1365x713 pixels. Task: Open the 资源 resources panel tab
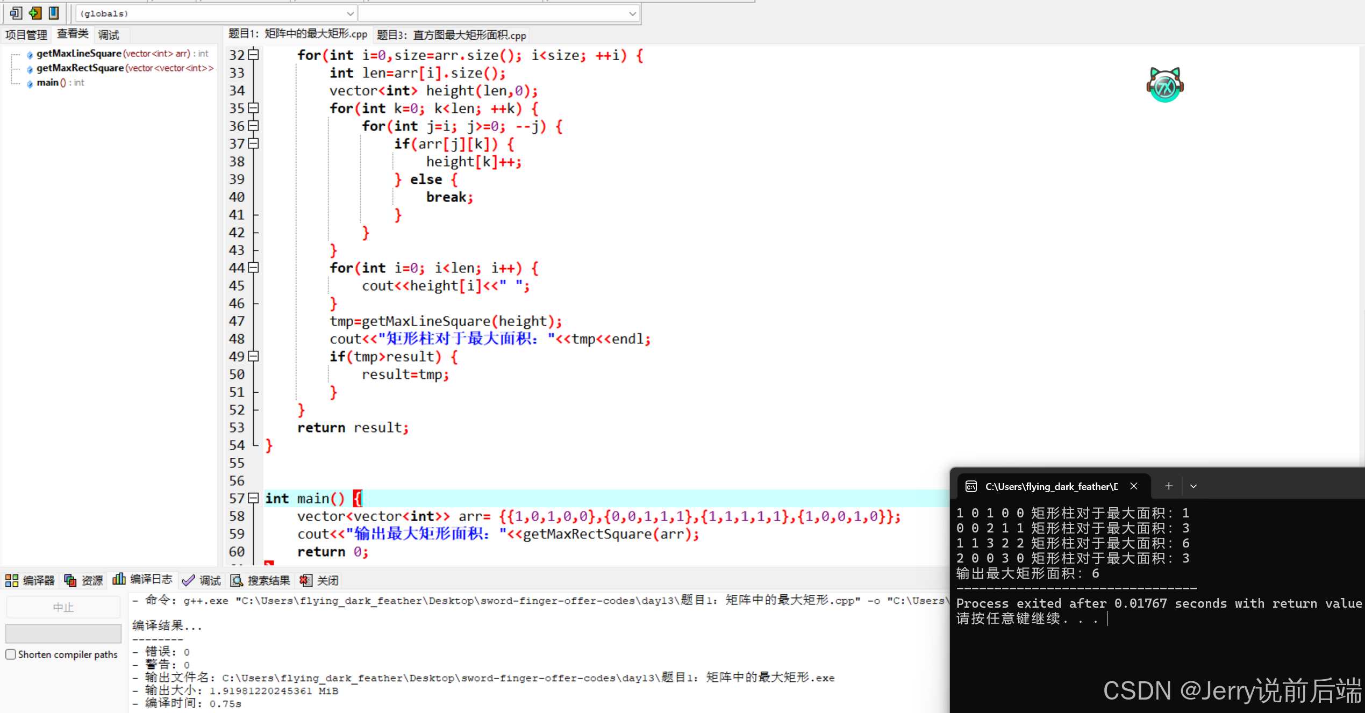[84, 580]
